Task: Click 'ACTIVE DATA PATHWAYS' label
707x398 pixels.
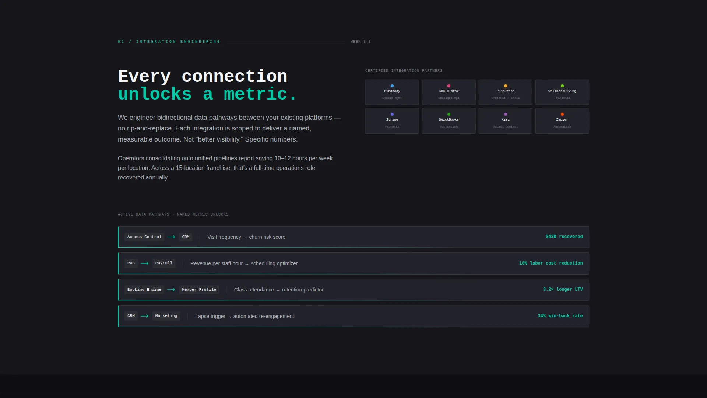Action: tap(144, 214)
